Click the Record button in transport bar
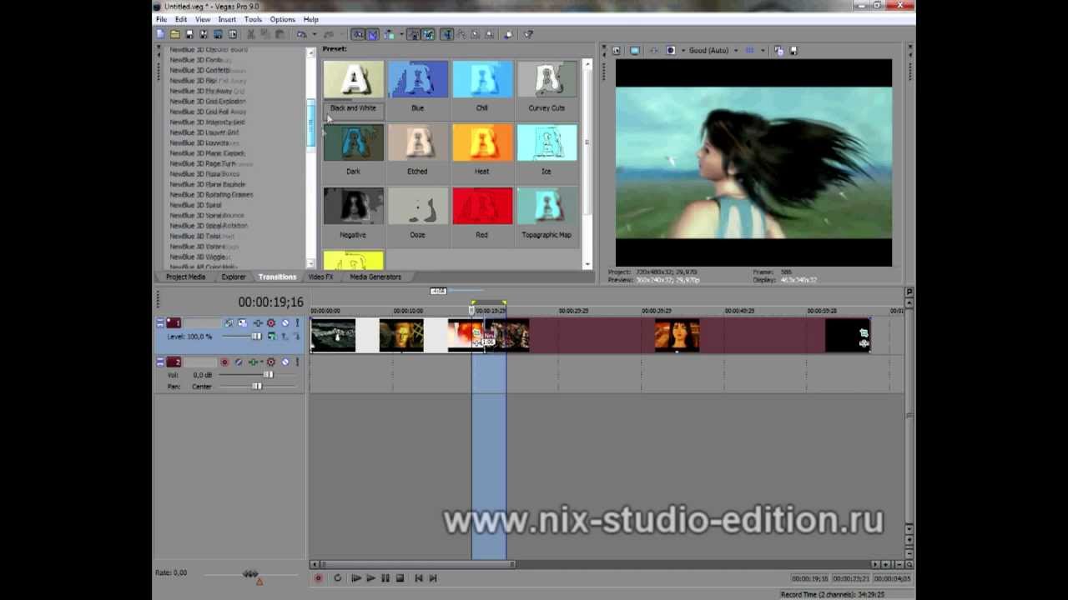The height and width of the screenshot is (600, 1068). click(318, 577)
